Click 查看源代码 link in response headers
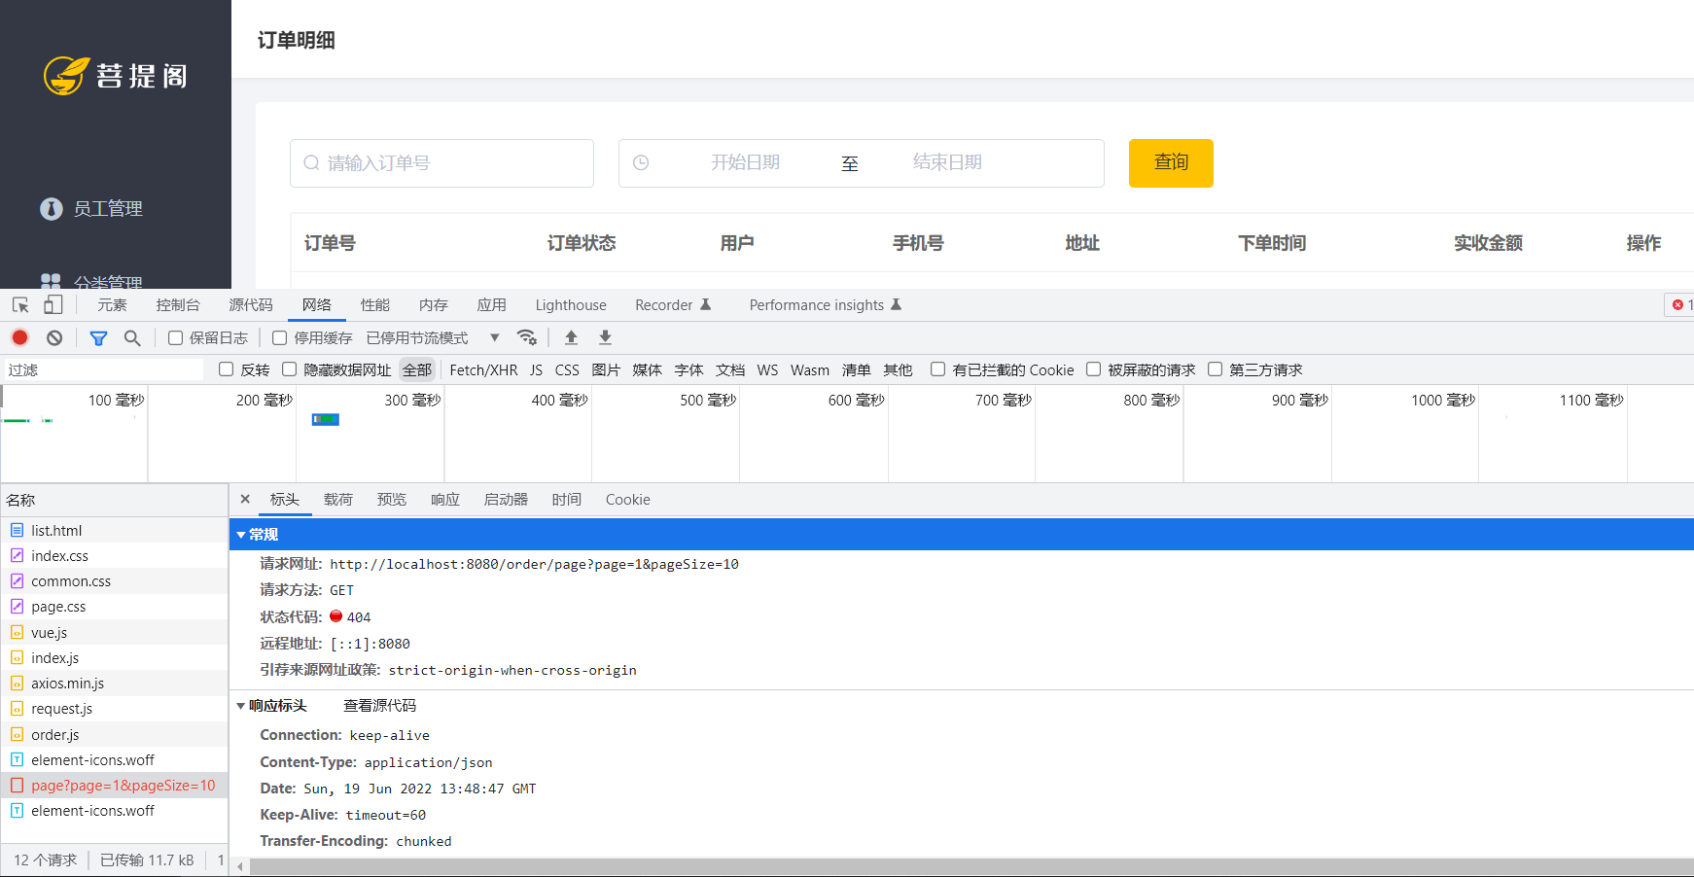 [x=379, y=705]
